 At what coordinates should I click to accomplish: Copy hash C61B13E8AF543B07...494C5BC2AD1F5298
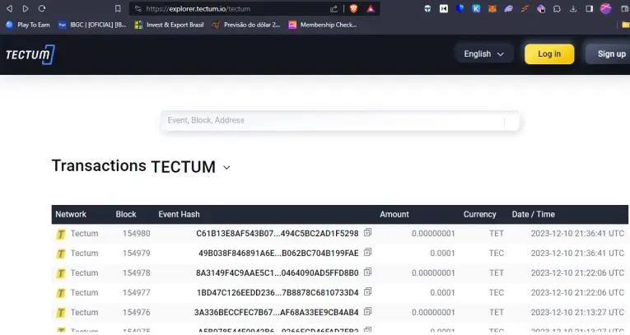click(367, 233)
